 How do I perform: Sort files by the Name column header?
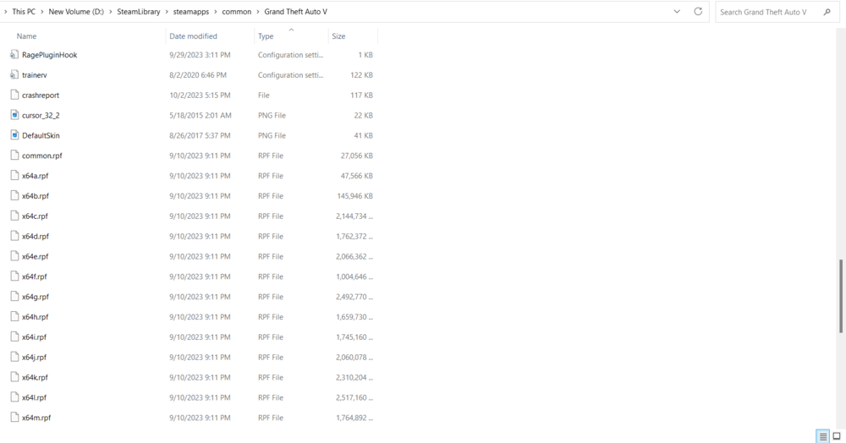(26, 36)
